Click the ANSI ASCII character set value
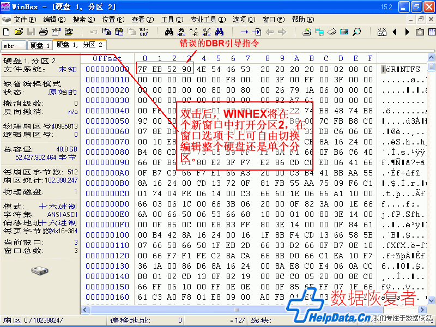 [x=62, y=215]
